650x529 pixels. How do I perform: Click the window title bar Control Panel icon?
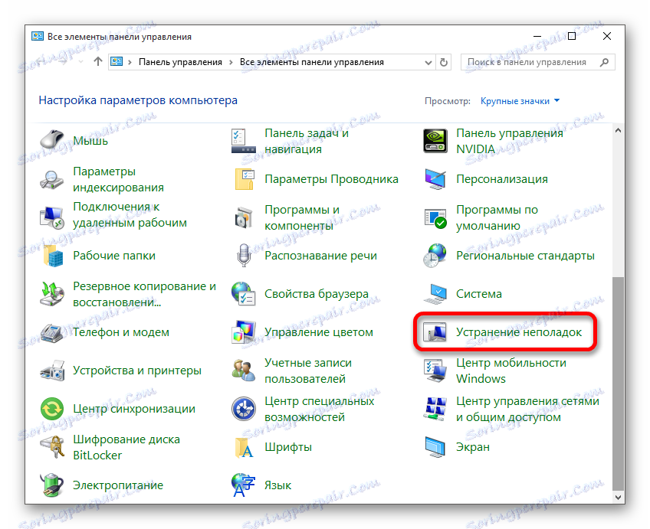(x=38, y=37)
